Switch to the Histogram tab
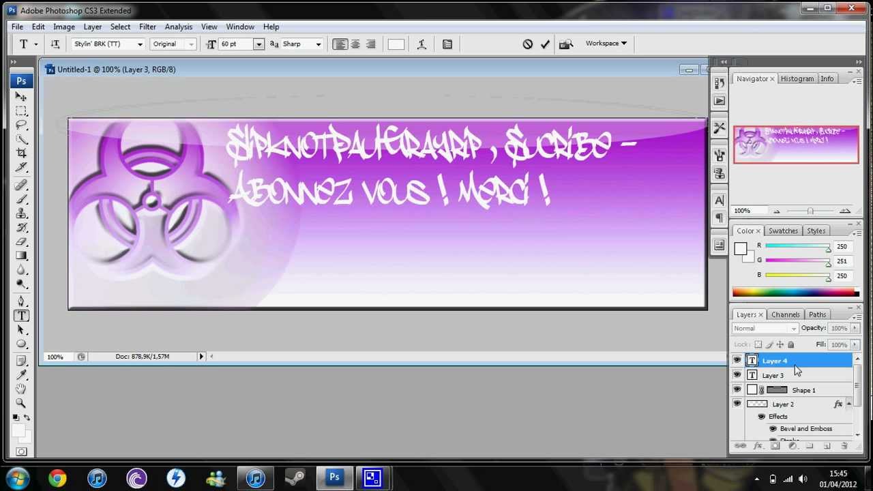Image resolution: width=873 pixels, height=491 pixels. pos(797,79)
